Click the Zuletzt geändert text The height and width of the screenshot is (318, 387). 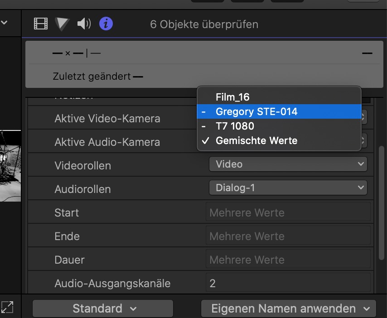pos(92,77)
